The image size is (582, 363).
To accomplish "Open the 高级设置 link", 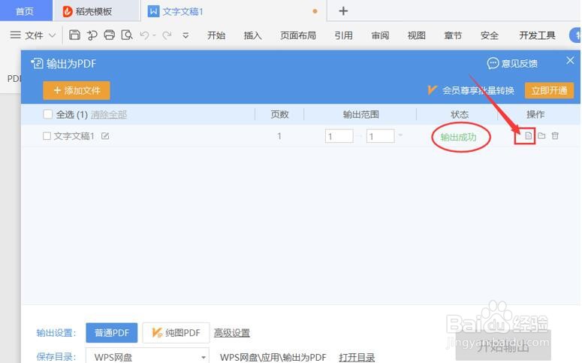I will coord(231,333).
